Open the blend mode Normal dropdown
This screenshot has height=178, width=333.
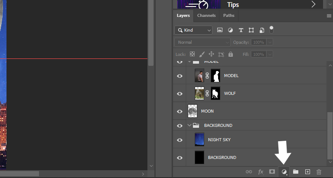coord(202,42)
